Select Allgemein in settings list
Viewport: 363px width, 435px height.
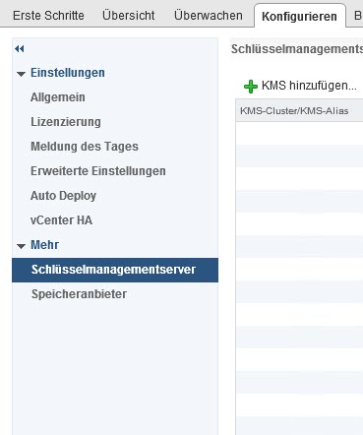(58, 97)
